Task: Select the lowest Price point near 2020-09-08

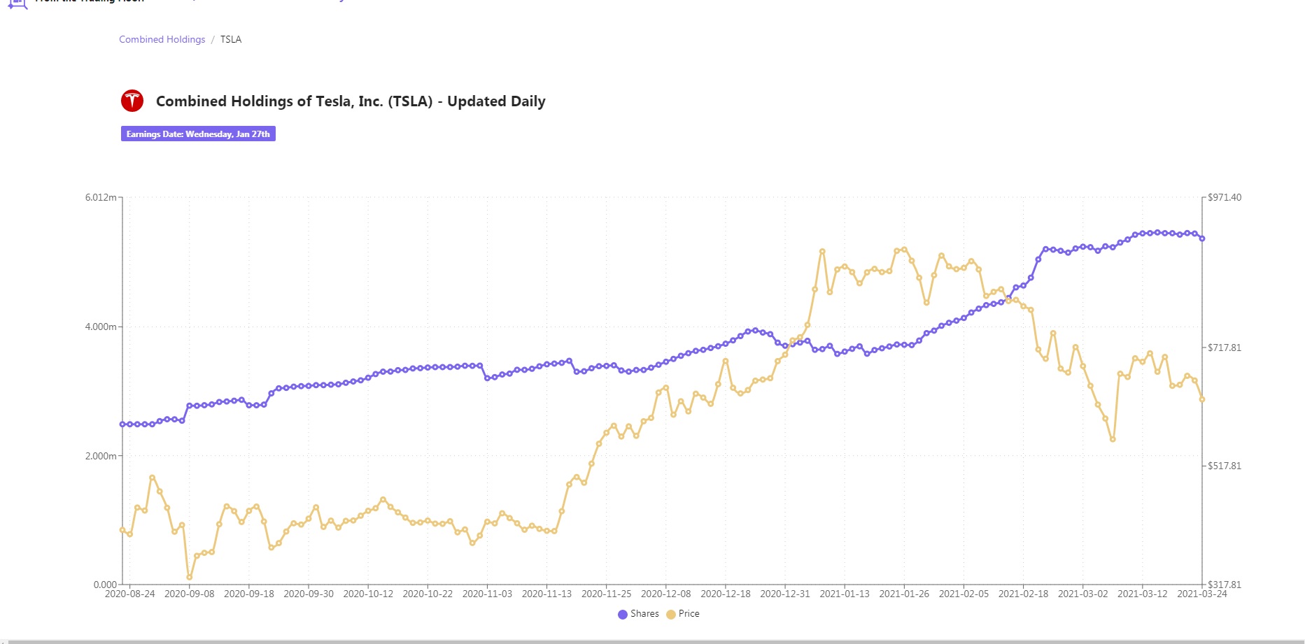Action: 190,578
